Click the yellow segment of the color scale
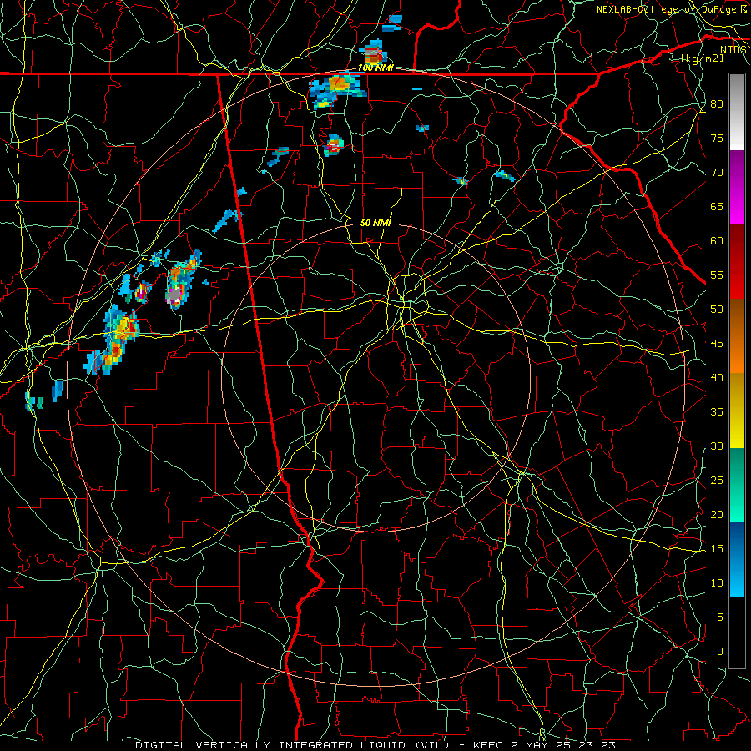Screen dimensions: 751x751 pos(737,411)
